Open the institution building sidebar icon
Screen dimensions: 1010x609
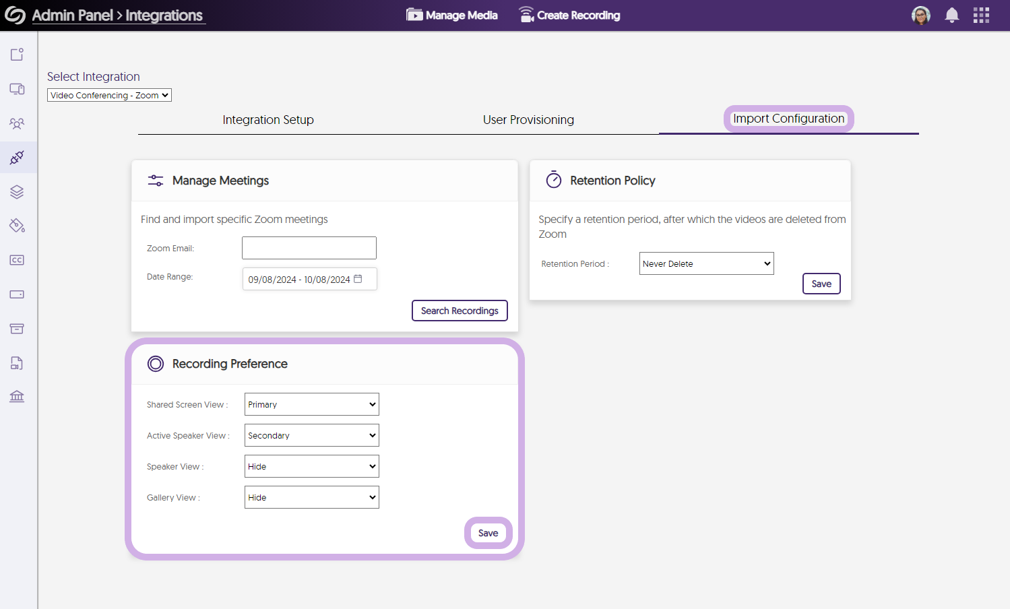point(17,396)
